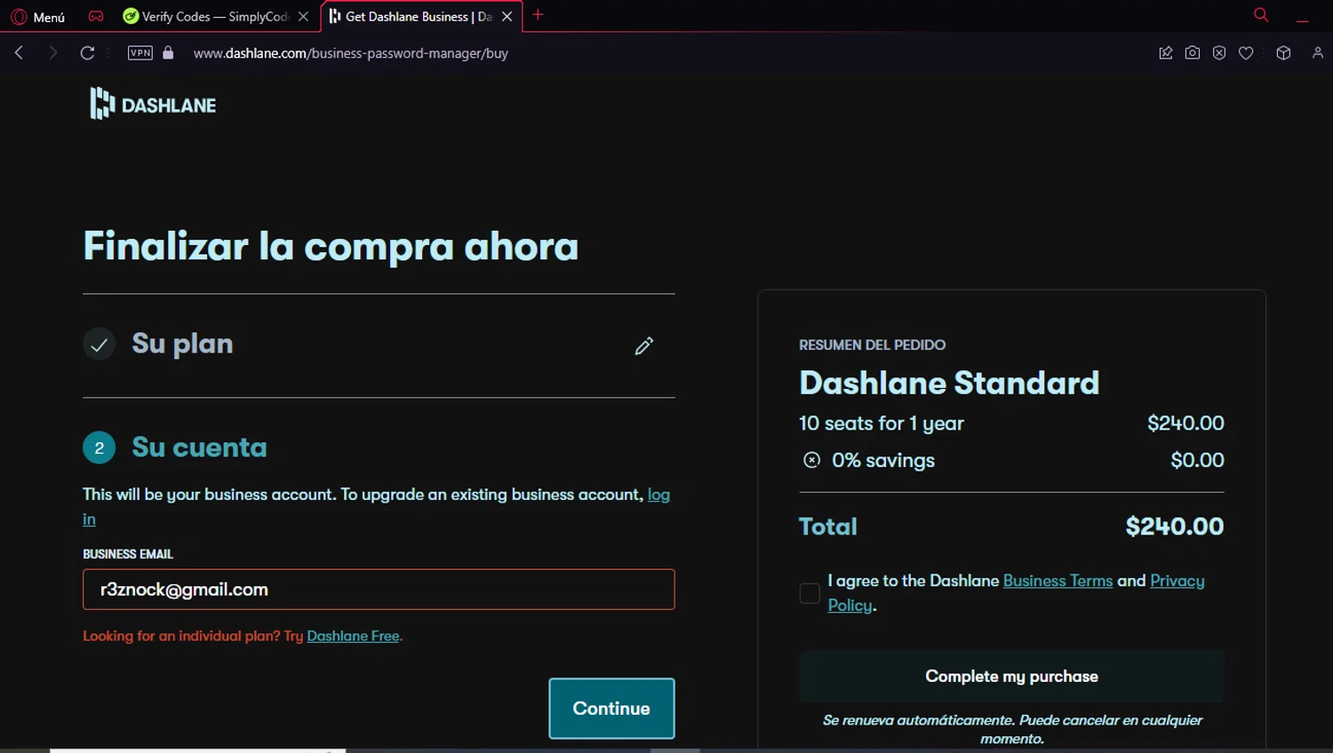Click Complete my purchase button
Image resolution: width=1333 pixels, height=753 pixels.
[1011, 677]
